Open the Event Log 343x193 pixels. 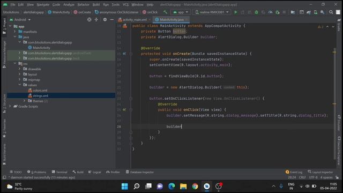[x=294, y=172]
